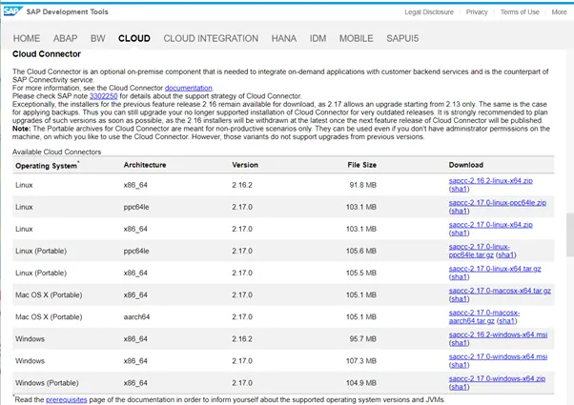Click the aarch64 architecture cell
The height and width of the screenshot is (405, 574).
click(x=136, y=316)
